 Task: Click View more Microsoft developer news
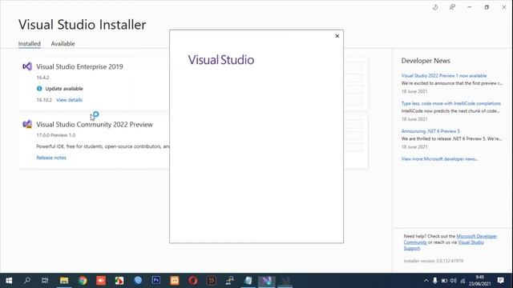[x=440, y=159]
